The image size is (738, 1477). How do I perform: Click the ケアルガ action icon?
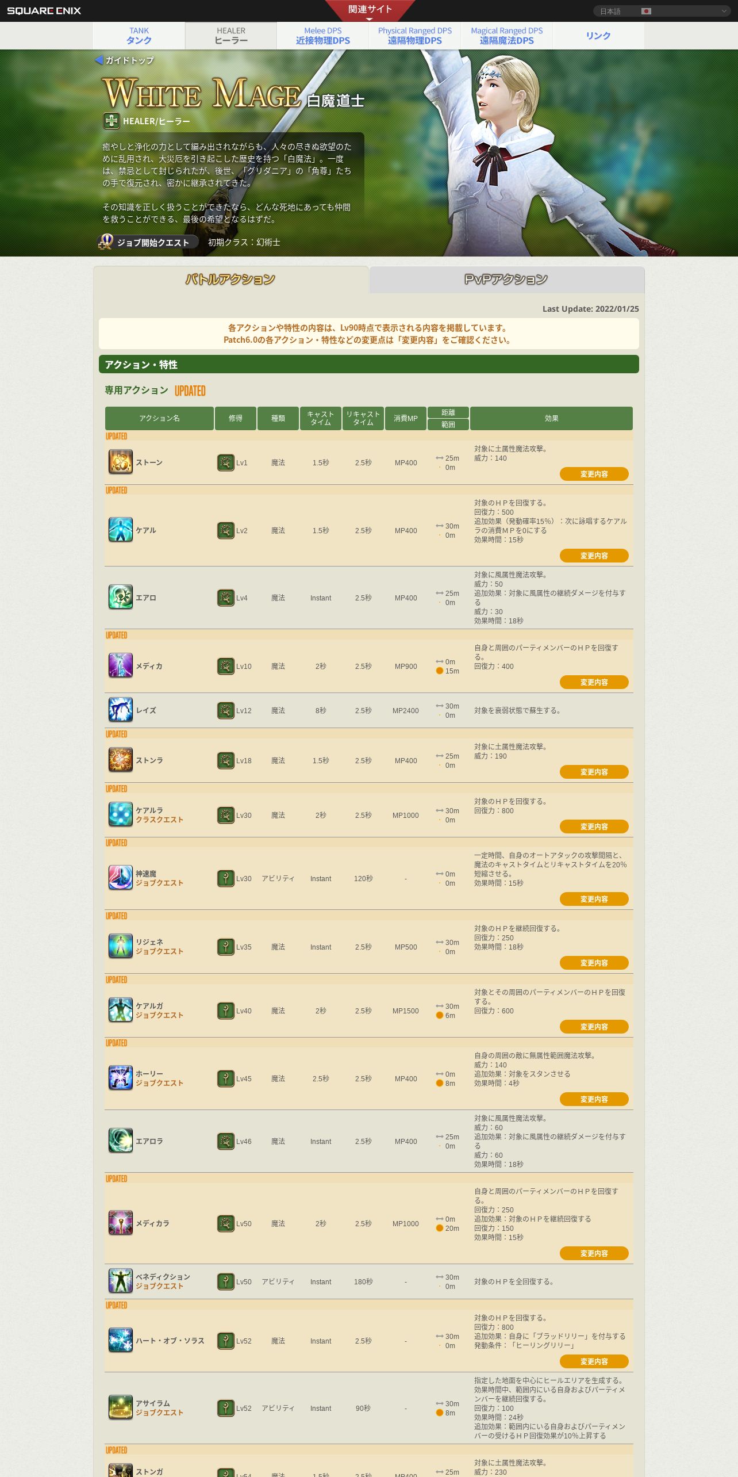click(120, 1011)
